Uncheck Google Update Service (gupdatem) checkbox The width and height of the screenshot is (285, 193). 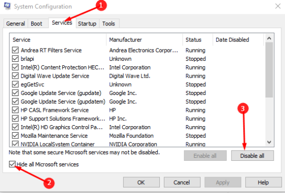(x=15, y=101)
